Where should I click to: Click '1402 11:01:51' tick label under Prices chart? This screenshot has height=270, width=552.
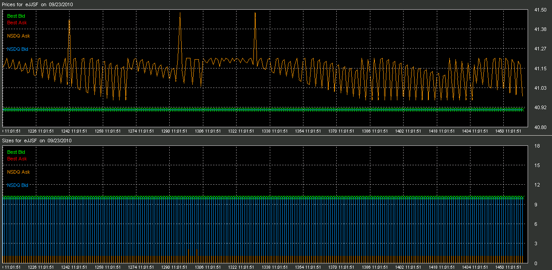(408, 131)
